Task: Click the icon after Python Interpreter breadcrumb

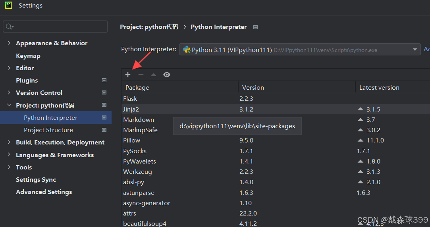Action: pos(255,27)
